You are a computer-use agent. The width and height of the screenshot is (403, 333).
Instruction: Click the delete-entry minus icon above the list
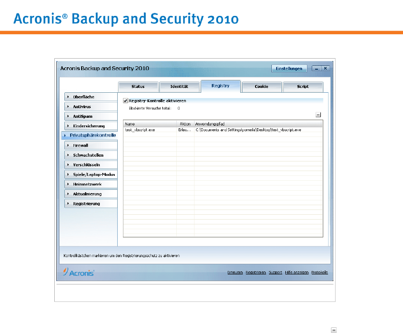[318, 115]
